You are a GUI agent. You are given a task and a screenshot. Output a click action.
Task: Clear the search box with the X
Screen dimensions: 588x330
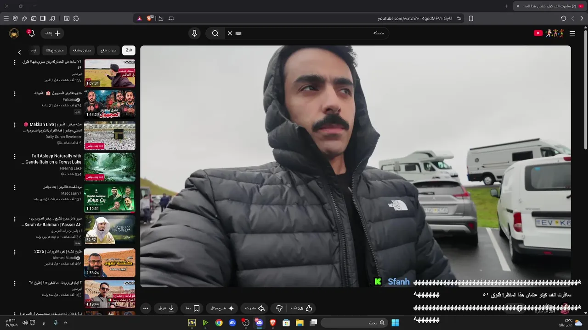(230, 33)
